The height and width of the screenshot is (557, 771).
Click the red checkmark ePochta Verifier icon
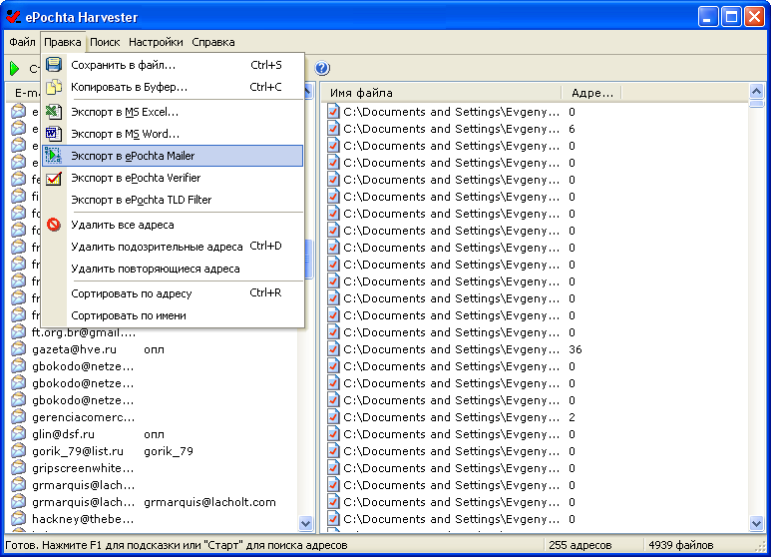click(x=54, y=178)
